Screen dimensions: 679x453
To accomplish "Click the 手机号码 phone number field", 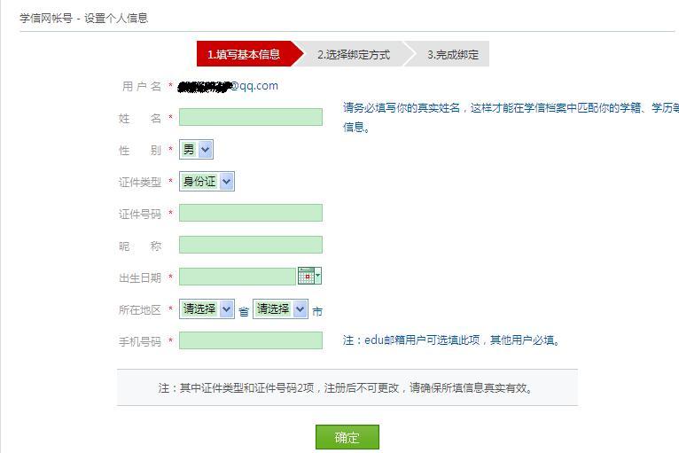I will (x=251, y=340).
